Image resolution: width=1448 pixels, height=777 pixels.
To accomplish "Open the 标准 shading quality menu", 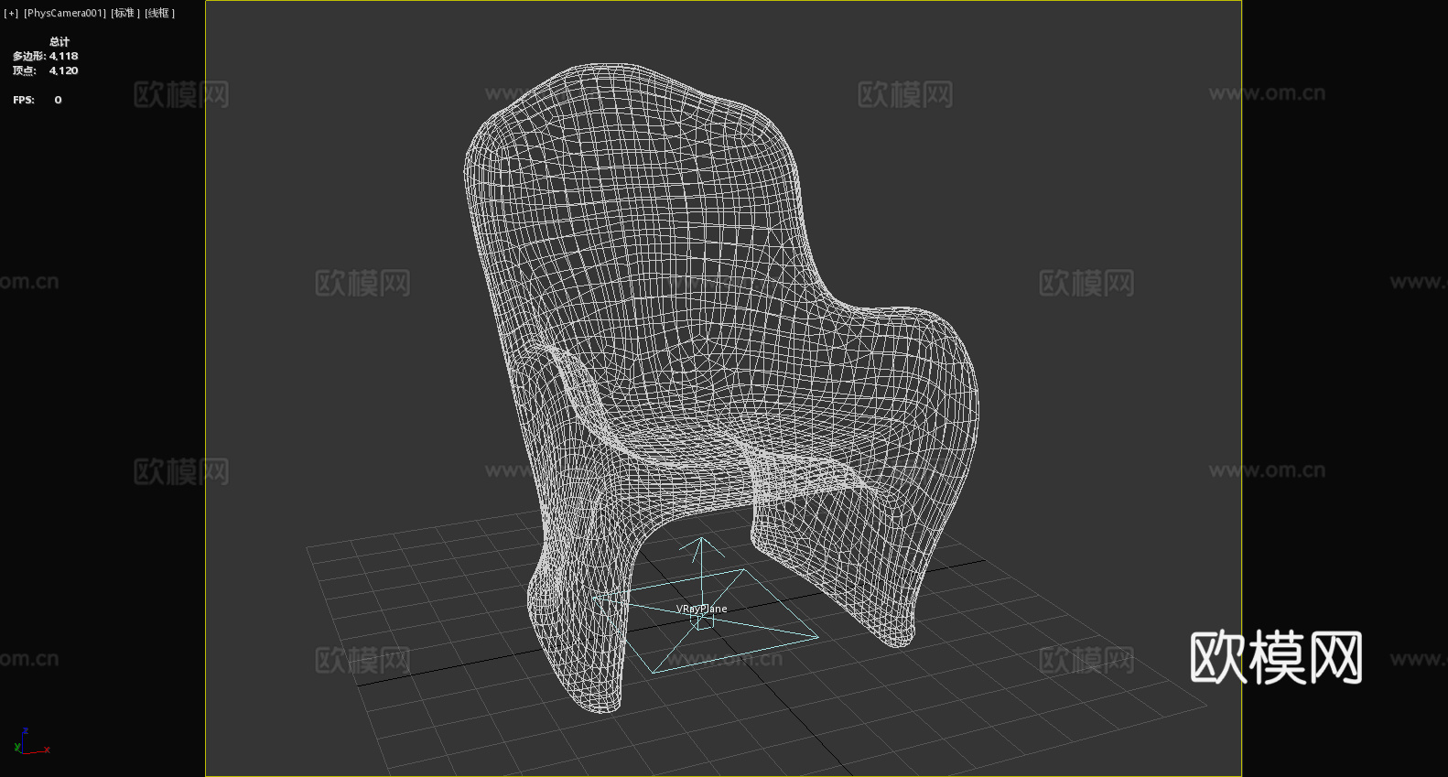I will (x=125, y=13).
